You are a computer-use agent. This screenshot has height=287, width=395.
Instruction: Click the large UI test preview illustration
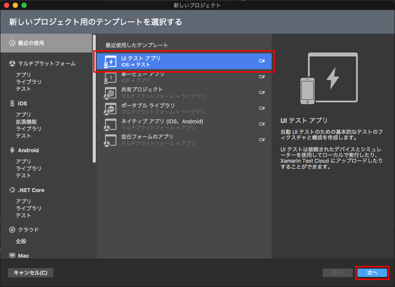[329, 78]
